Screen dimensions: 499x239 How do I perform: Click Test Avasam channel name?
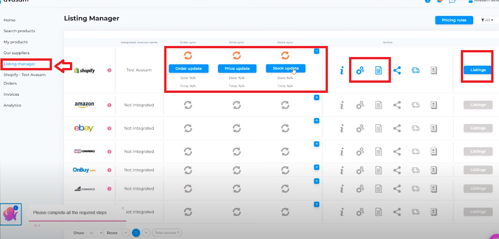[x=139, y=70]
